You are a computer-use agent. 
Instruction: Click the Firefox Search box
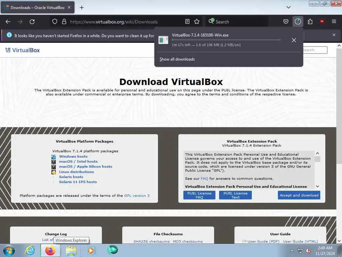click(237, 22)
